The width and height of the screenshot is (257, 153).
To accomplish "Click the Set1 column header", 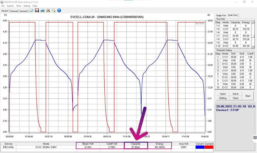I will coord(233,54).
